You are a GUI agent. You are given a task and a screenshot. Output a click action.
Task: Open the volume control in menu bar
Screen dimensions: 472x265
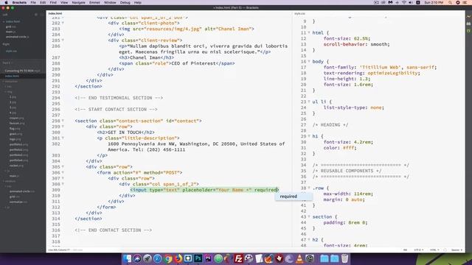411,2
